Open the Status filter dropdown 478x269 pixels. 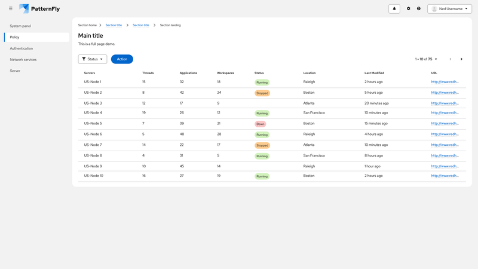coord(93,59)
